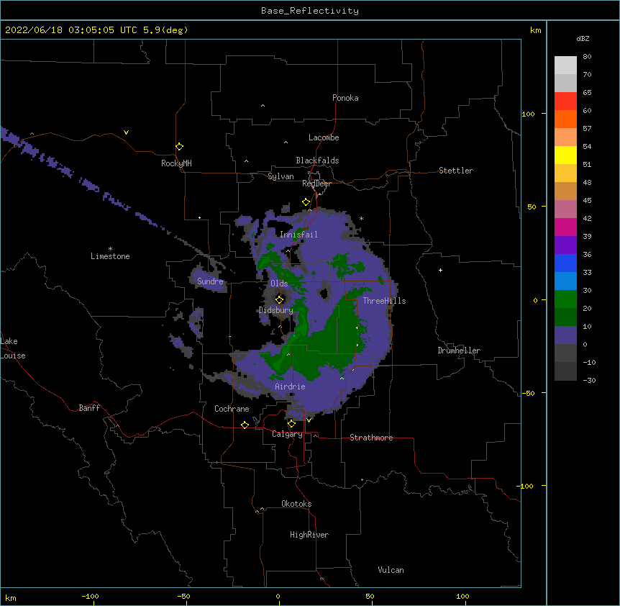Click the Stettler city label
Screen dimensions: 620x606
456,171
